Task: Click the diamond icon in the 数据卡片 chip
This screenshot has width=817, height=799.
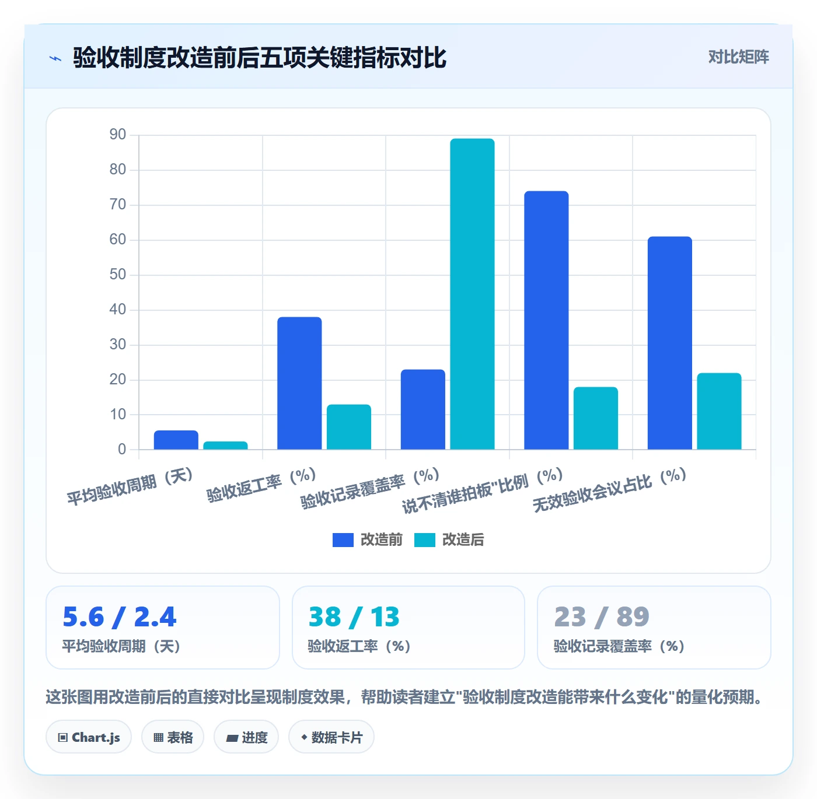Action: tap(304, 737)
